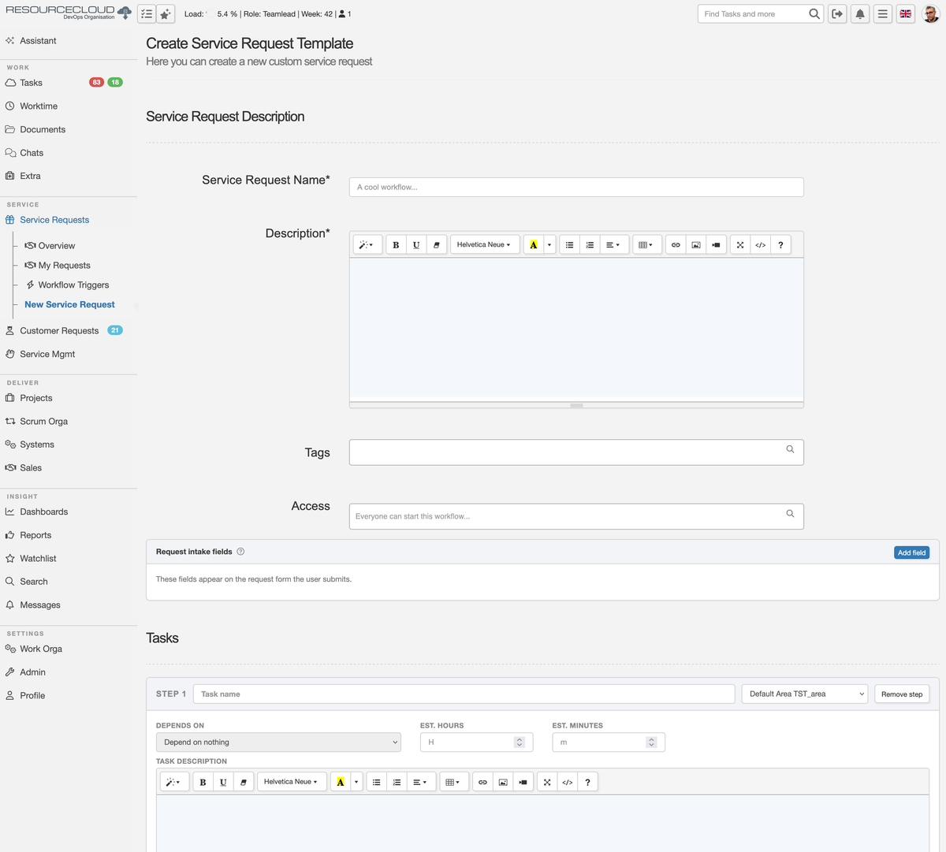Viewport: 946px width, 852px height.
Task: Open Chats in the sidebar
Action: click(x=32, y=153)
